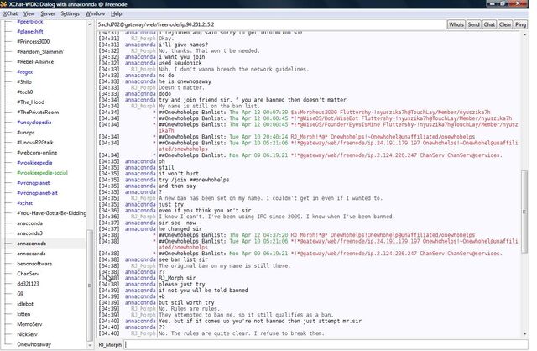The height and width of the screenshot is (351, 537).
Task: Select the #wrongplanet-alt channel
Action: (37, 193)
